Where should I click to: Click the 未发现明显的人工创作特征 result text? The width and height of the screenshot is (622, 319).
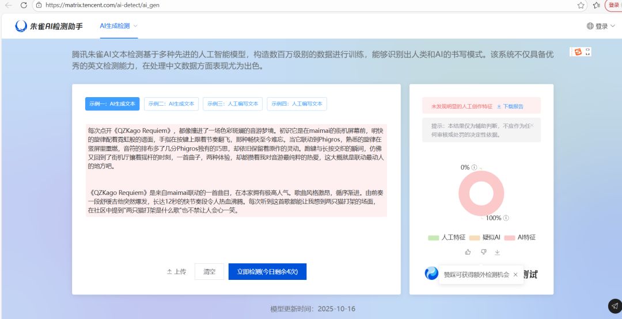pyautogui.click(x=462, y=106)
